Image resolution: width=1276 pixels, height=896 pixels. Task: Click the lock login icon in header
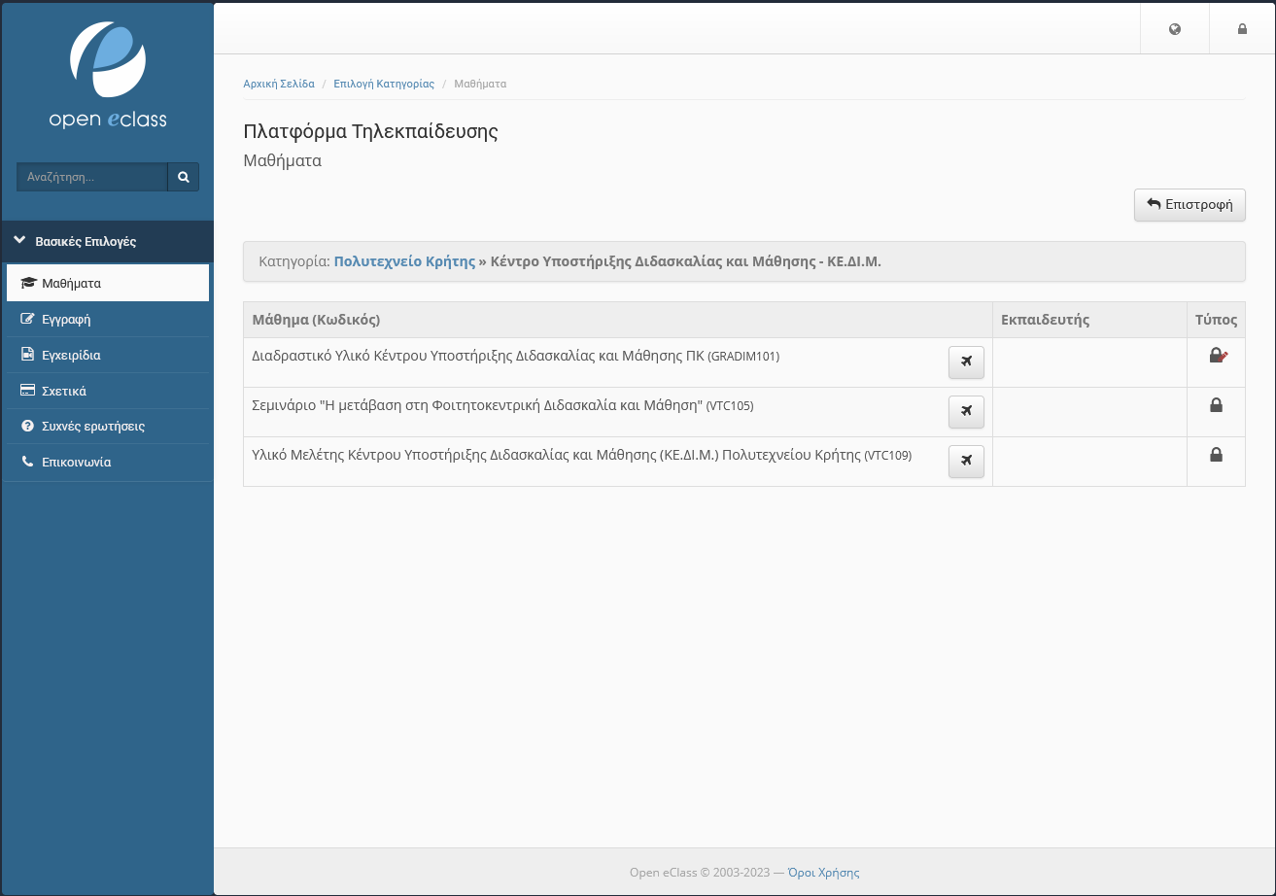click(1242, 29)
